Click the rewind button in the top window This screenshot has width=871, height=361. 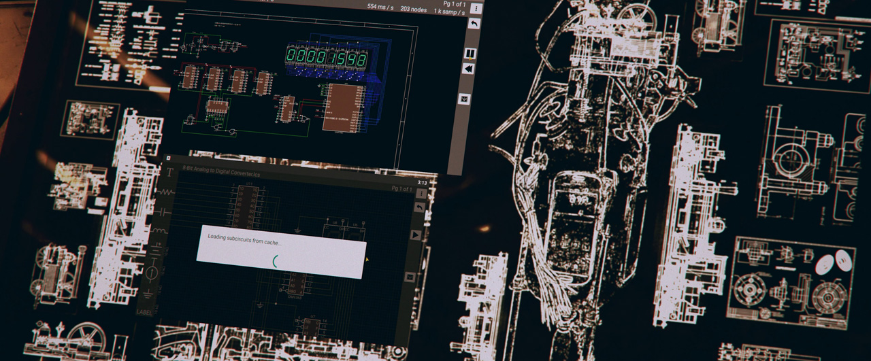468,69
